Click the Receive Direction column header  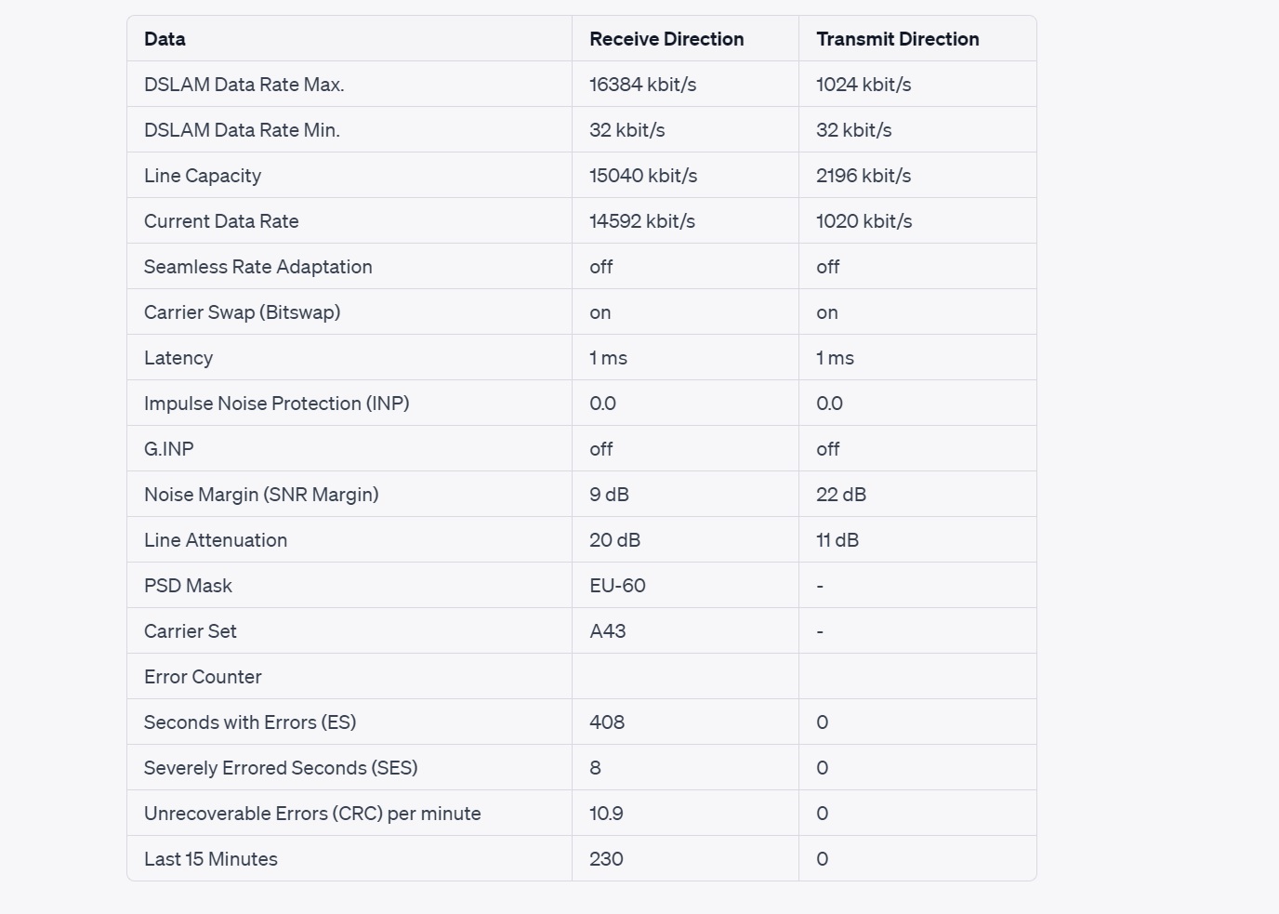click(x=666, y=39)
